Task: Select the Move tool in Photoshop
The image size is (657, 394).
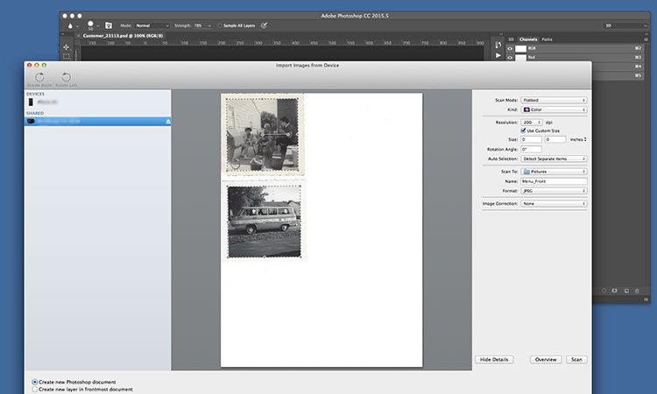Action: (67, 46)
